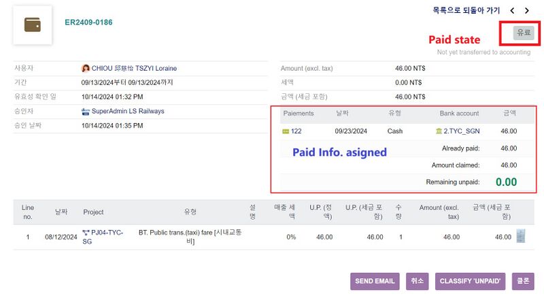Open user CHIOU TSZYI Loraine link

[135, 69]
